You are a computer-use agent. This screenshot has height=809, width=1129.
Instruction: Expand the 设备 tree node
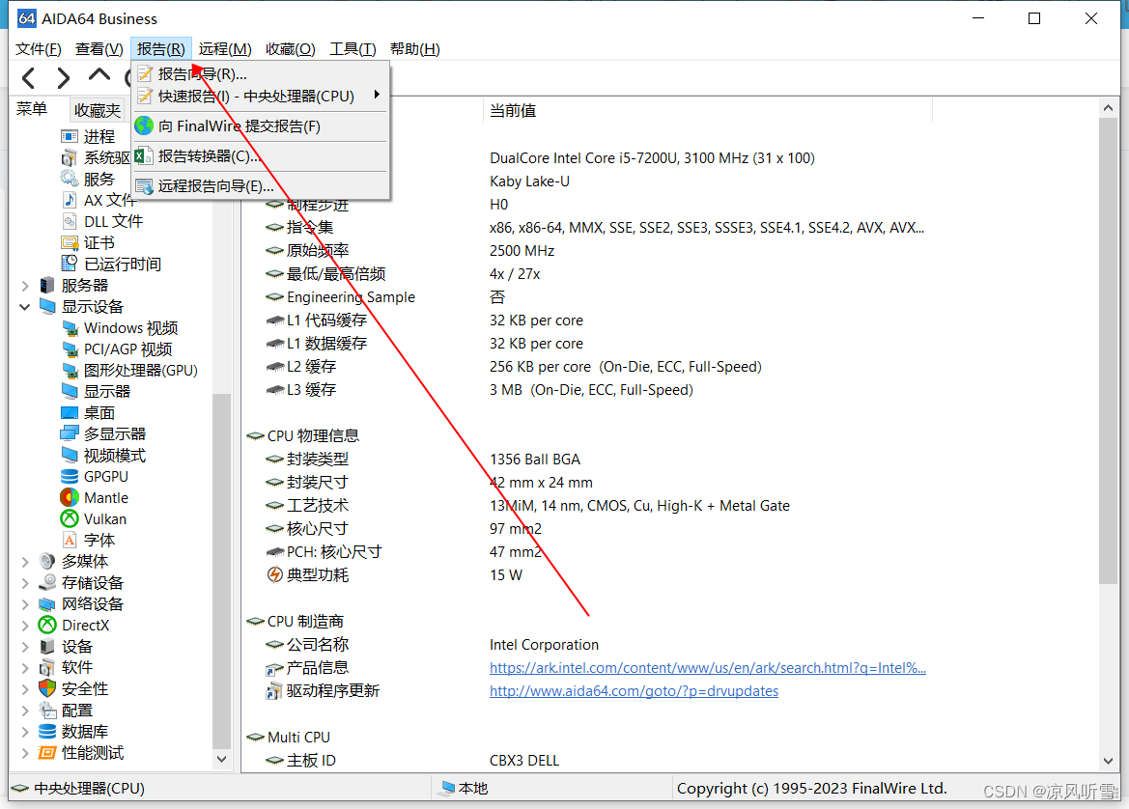coord(25,647)
